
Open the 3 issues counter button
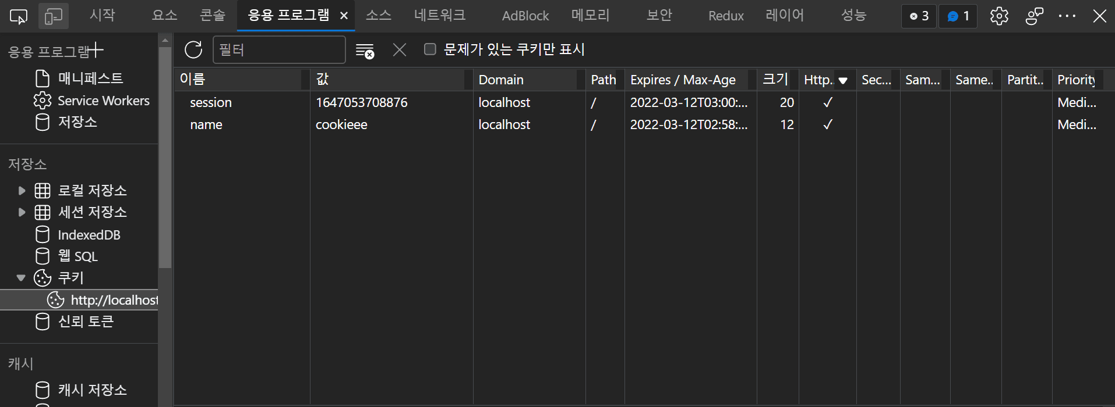919,16
